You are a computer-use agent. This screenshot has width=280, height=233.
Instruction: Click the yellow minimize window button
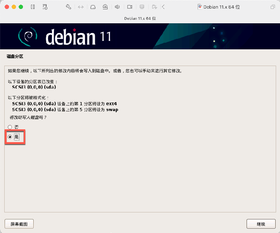coord(14,7)
